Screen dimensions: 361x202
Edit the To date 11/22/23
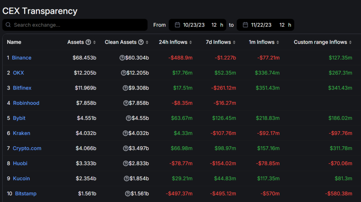pos(261,25)
